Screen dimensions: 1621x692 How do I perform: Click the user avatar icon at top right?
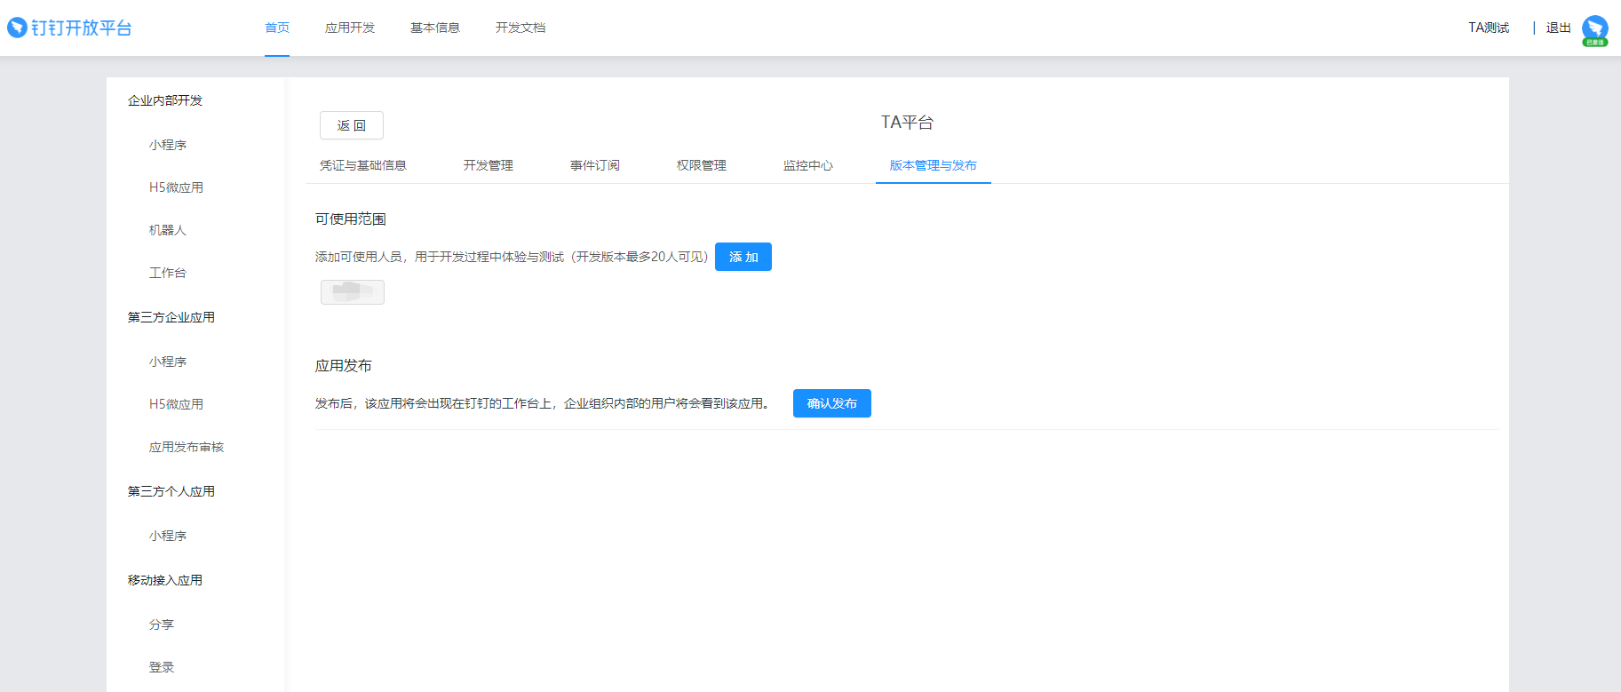pyautogui.click(x=1594, y=28)
